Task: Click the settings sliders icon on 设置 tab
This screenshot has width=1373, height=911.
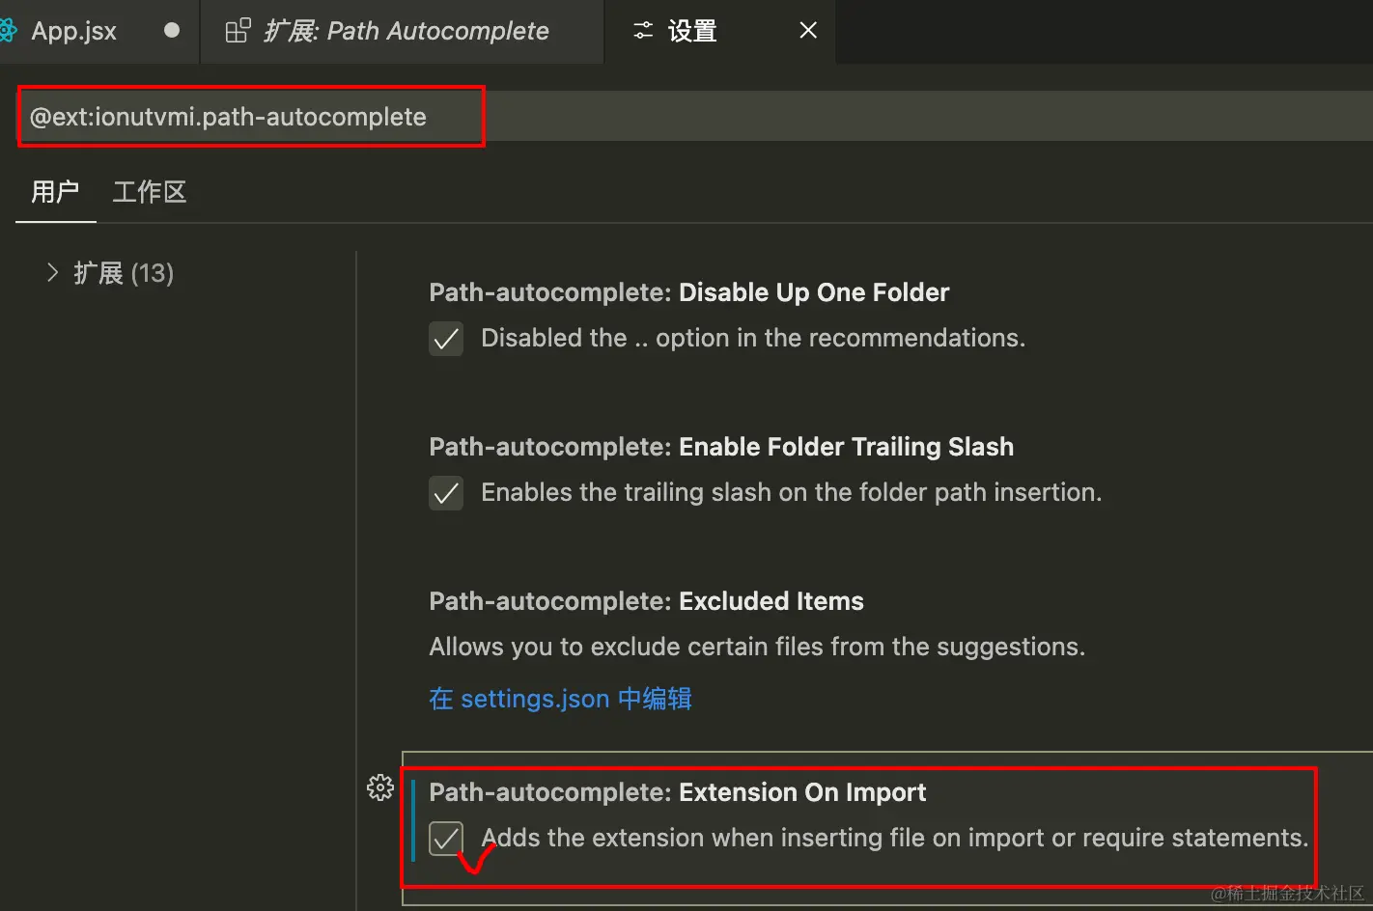Action: (x=643, y=31)
